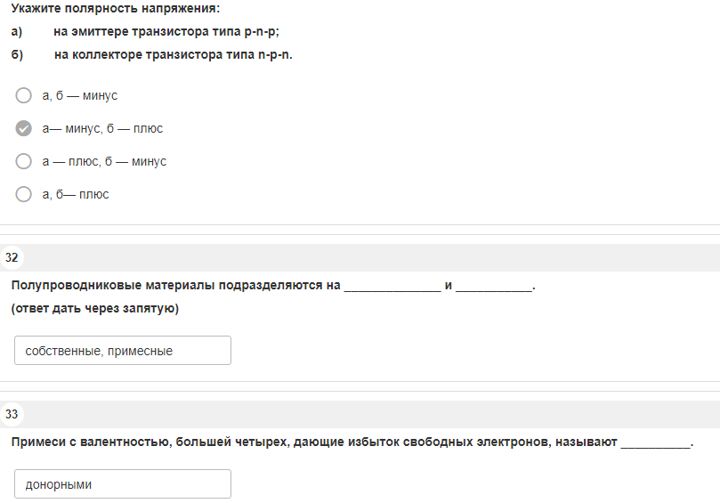Choose radio option 'а — плюс, б — минус'
Image resolution: width=720 pixels, height=503 pixels.
pyautogui.click(x=23, y=161)
